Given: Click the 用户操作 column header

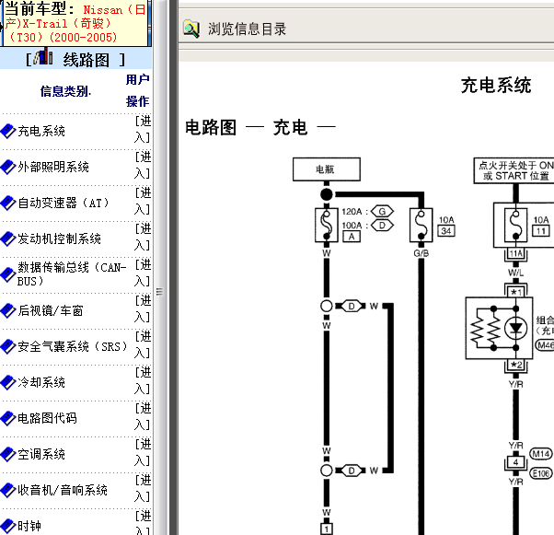Looking at the screenshot, I should pyautogui.click(x=137, y=90).
